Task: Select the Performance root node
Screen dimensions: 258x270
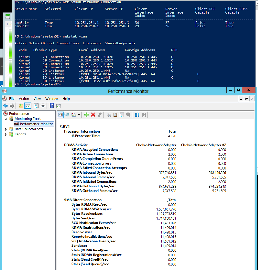Action: (19, 113)
